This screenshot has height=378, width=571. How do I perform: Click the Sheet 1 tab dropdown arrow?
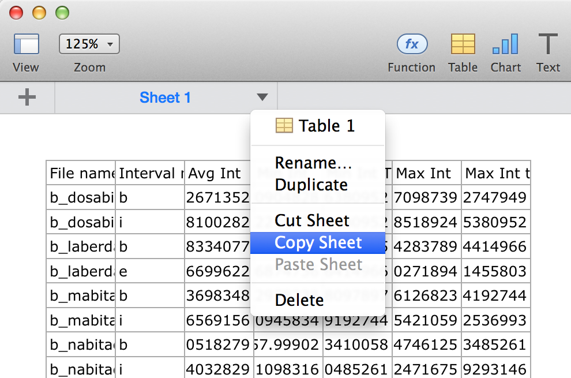pyautogui.click(x=262, y=98)
